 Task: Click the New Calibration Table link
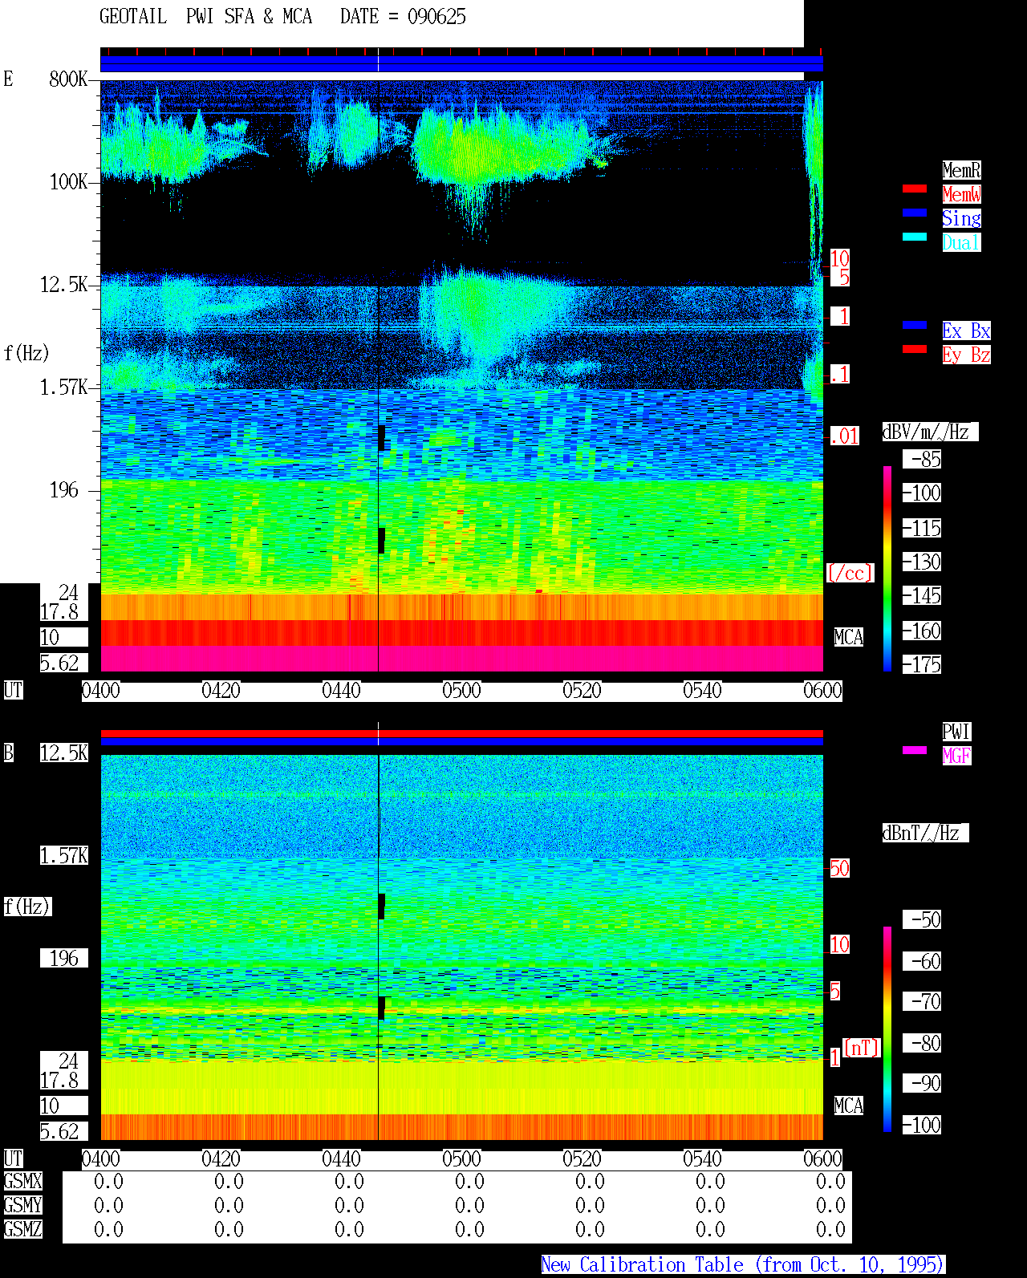tap(743, 1264)
